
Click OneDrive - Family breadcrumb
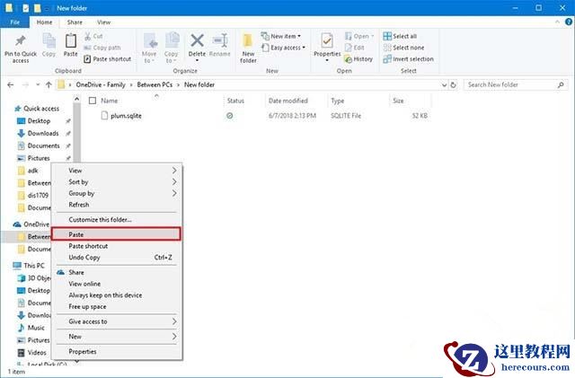[x=101, y=84]
